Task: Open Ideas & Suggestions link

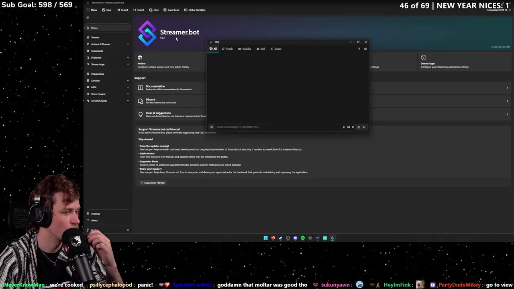Action: [176, 114]
